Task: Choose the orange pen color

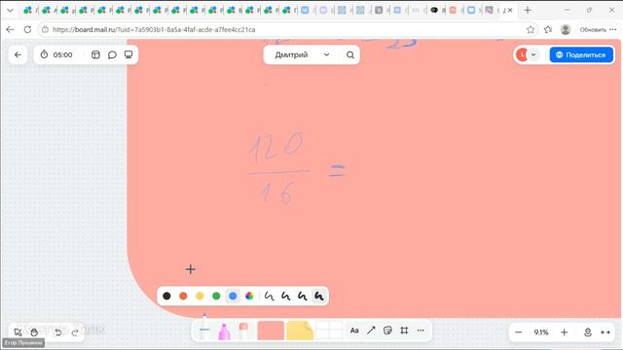Action: coord(183,296)
